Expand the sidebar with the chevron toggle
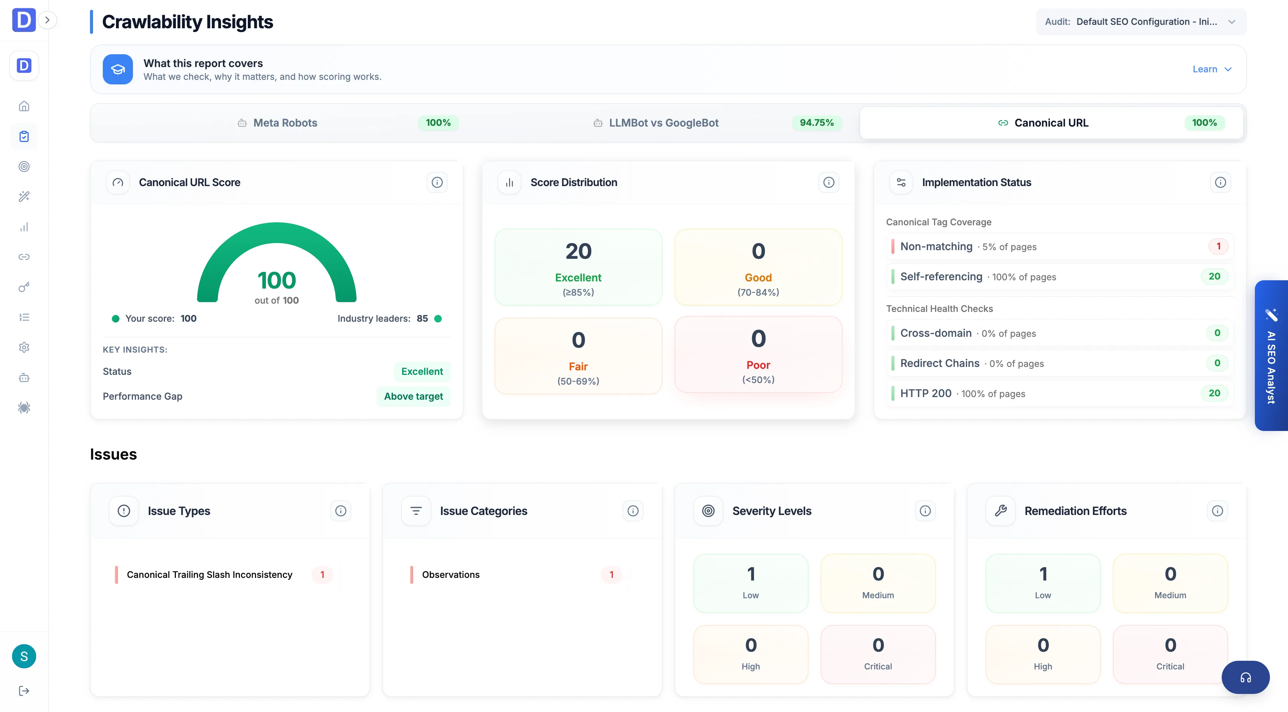 point(47,20)
